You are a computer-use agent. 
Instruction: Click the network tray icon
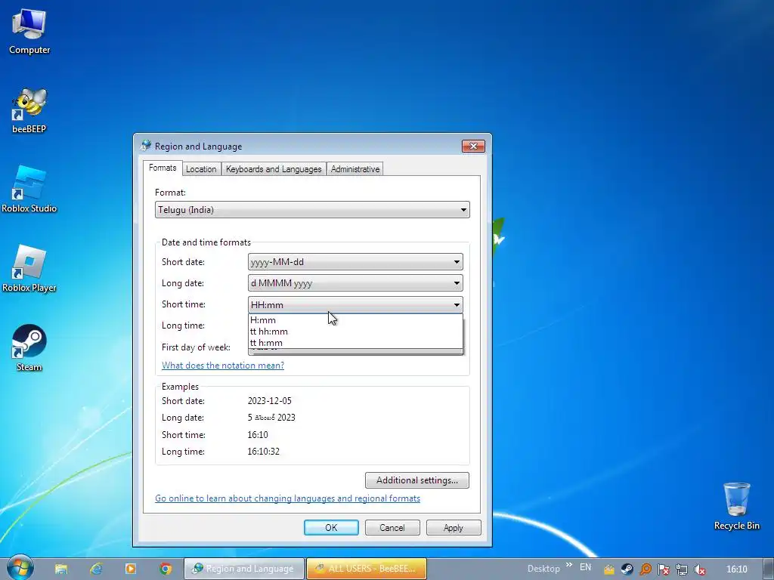pyautogui.click(x=681, y=569)
